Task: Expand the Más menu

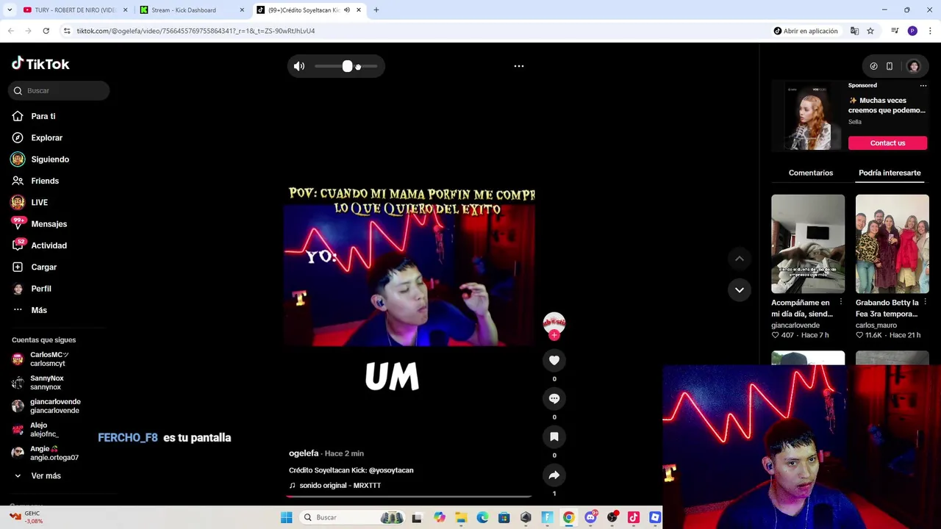Action: tap(39, 310)
